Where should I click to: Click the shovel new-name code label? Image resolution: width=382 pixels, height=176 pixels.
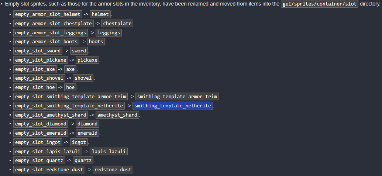[x=83, y=78]
